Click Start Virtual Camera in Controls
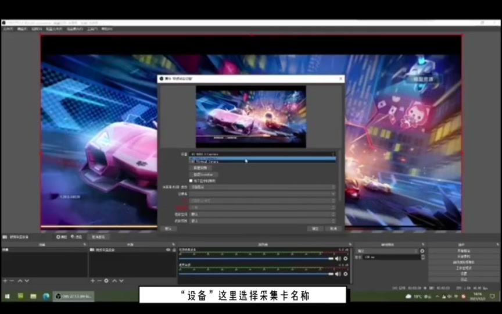 [464, 262]
